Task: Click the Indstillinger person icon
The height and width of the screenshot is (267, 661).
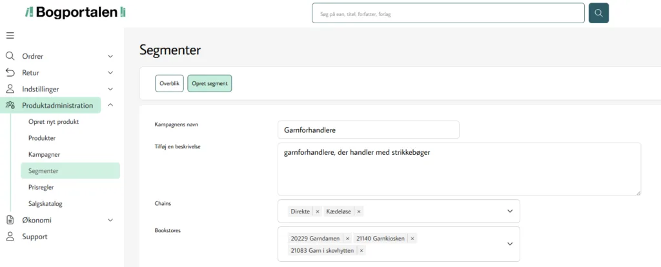Action: (10, 89)
